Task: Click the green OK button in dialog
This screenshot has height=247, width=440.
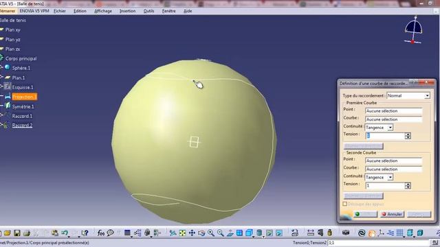Action: (365, 214)
